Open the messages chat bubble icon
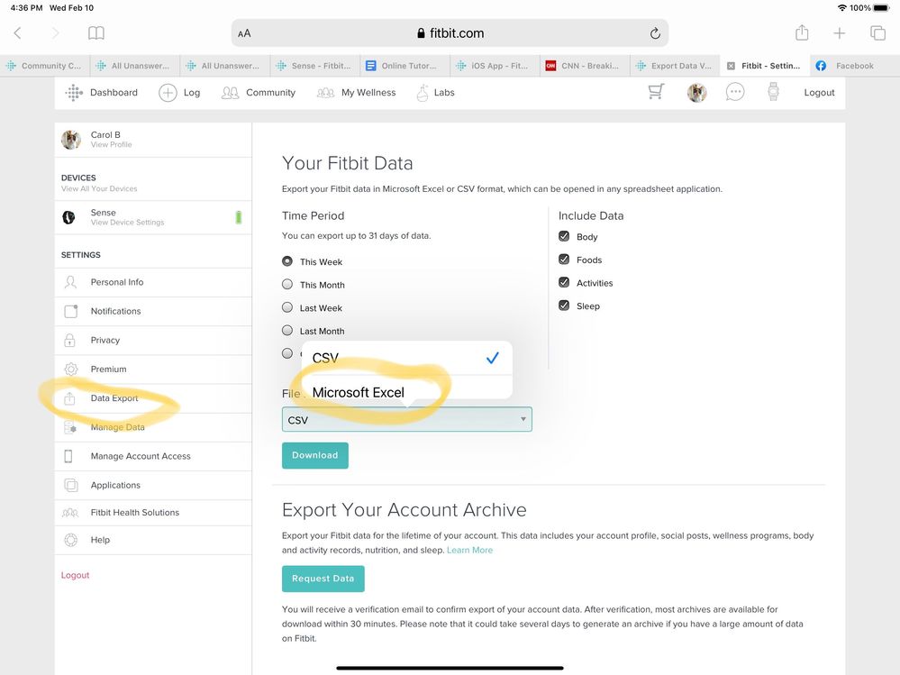900x675 pixels. pyautogui.click(x=735, y=92)
